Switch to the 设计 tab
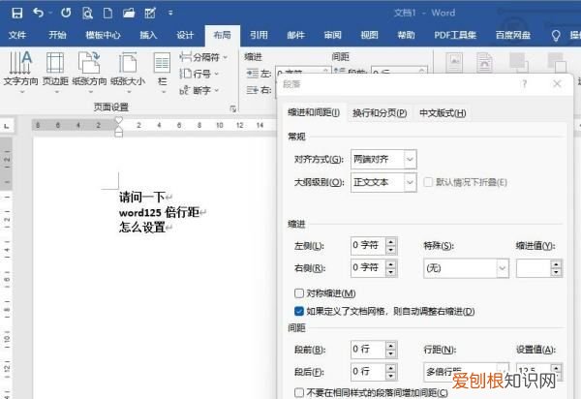Viewport: 581px width, 399px height. coord(185,35)
